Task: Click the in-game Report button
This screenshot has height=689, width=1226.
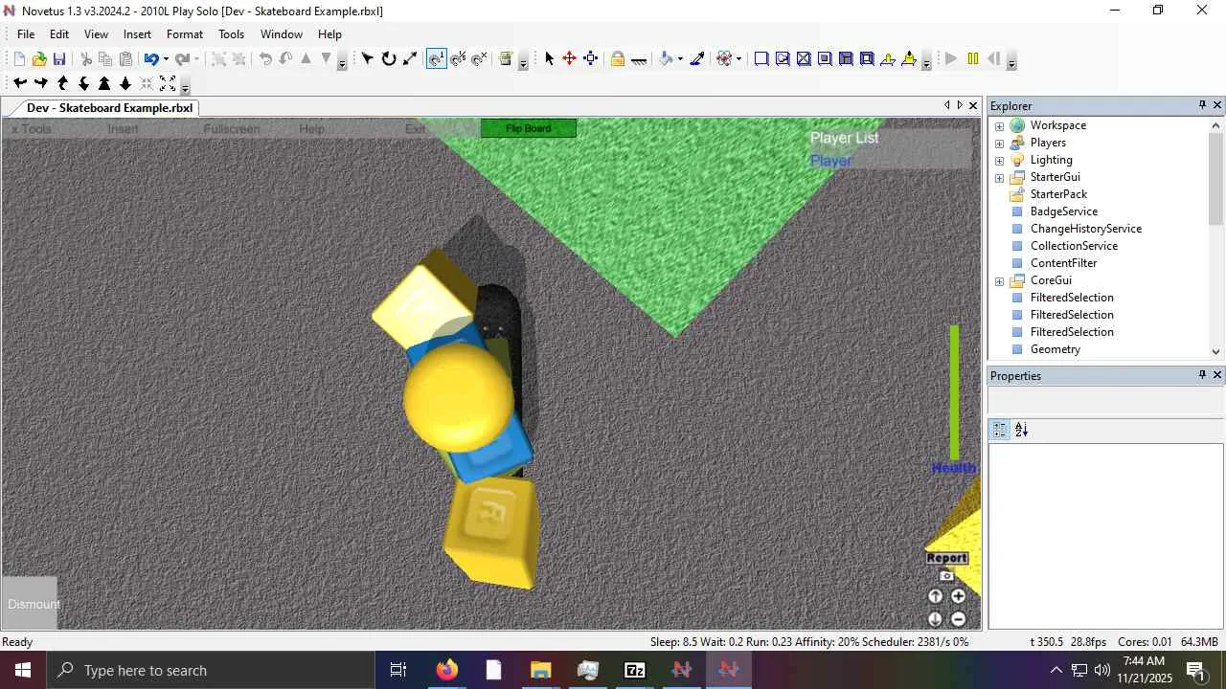Action: [947, 558]
